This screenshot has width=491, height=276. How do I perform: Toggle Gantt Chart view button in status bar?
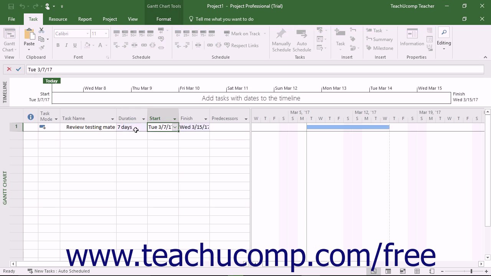[x=374, y=271]
